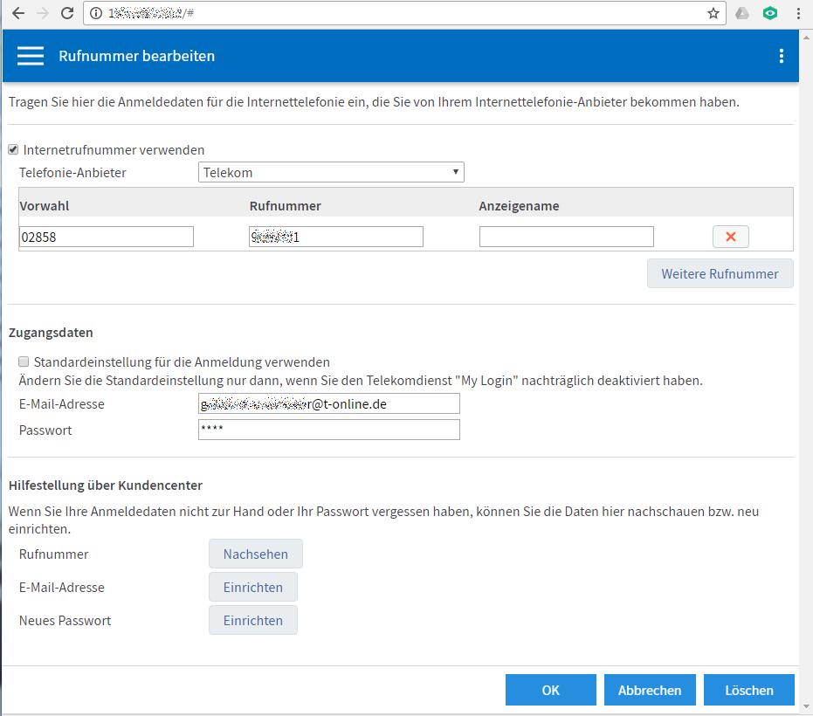Open the Chrome three-dot menu
Viewport: 813px width, 716px height.
798,13
